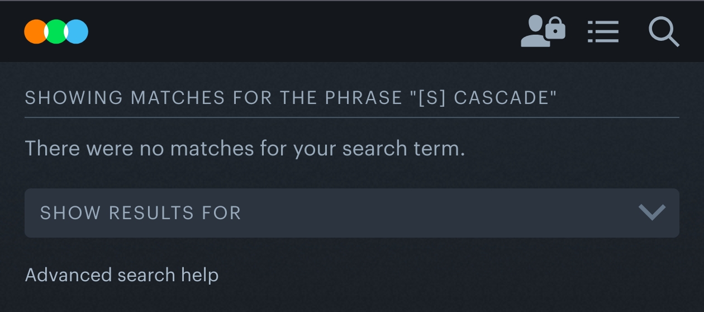
Task: Click the "Showing matches for the phrase" heading
Action: [212, 98]
